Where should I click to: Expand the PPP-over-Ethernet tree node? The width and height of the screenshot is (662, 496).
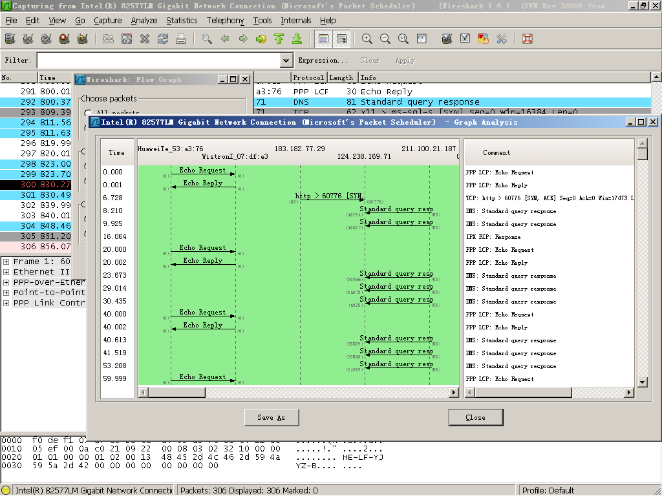pos(6,282)
